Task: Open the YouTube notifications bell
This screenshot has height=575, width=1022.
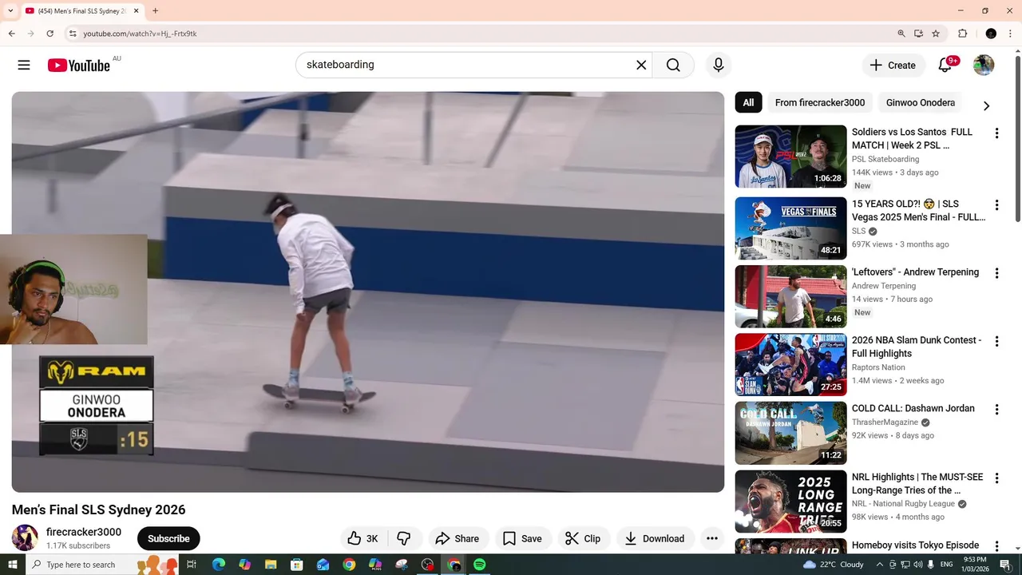Action: [x=945, y=65]
